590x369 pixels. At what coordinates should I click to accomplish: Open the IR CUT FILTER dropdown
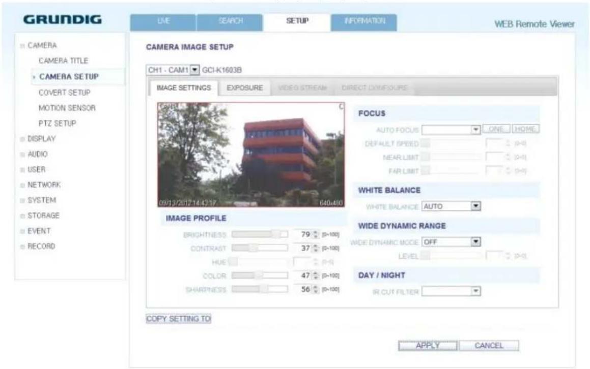(x=451, y=291)
